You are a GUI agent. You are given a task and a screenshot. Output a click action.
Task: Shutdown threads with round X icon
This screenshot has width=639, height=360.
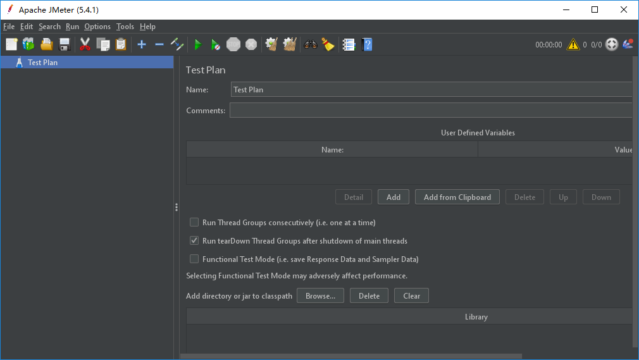tap(251, 44)
